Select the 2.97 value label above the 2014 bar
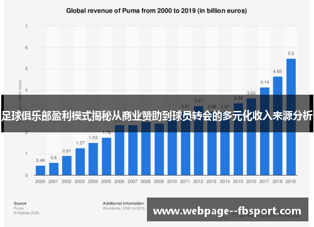This screenshot has height=227, width=314. click(225, 107)
